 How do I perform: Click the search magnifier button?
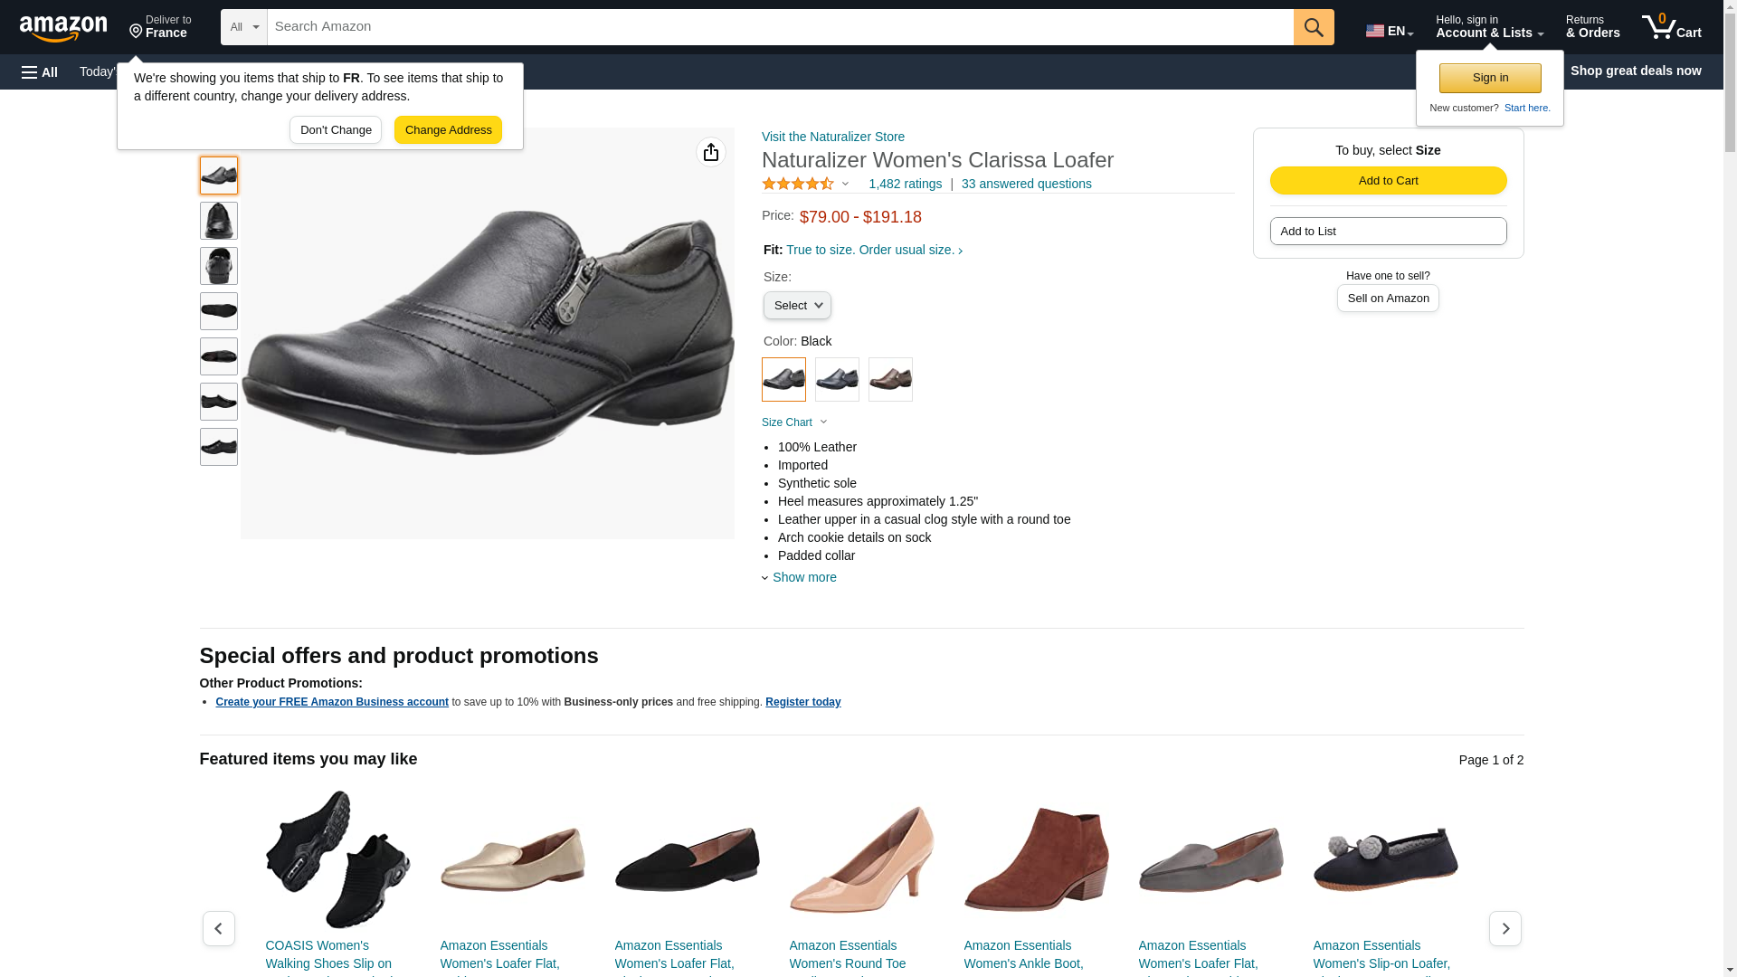(x=1314, y=27)
